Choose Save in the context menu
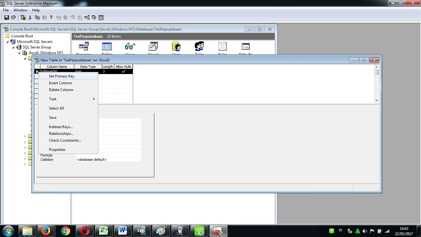Image resolution: width=421 pixels, height=237 pixels. (x=68, y=118)
